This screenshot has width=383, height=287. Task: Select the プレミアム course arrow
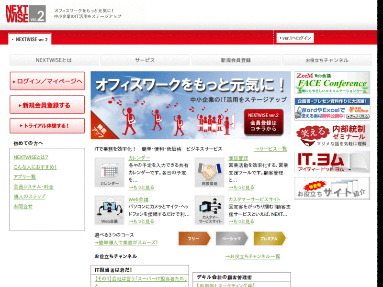point(270,238)
